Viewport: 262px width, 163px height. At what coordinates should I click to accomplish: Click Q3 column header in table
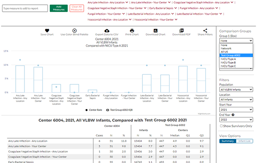click(201, 135)
